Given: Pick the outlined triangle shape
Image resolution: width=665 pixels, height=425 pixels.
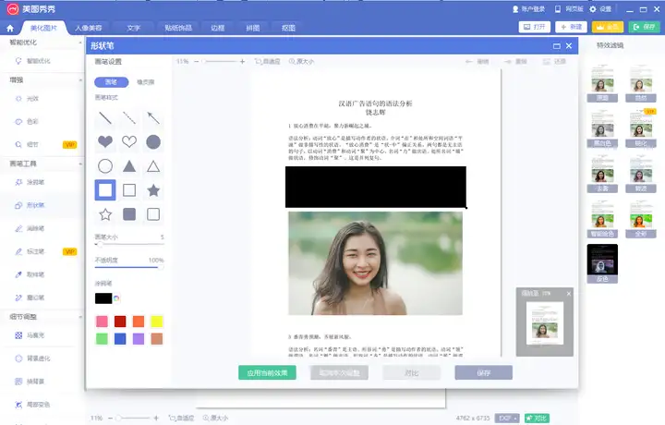Looking at the screenshot, I should [x=153, y=166].
